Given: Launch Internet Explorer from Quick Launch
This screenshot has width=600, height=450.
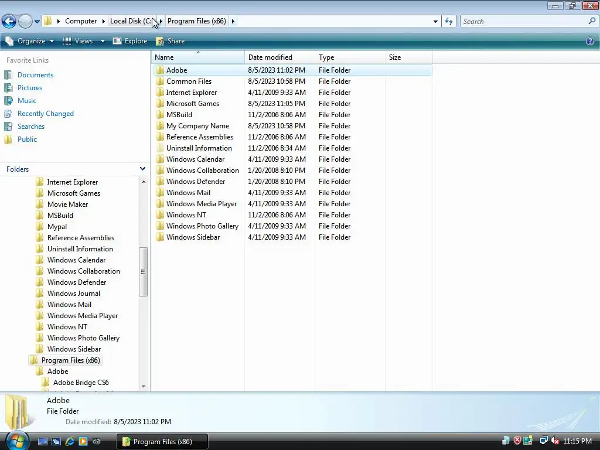Looking at the screenshot, I should 70,442.
